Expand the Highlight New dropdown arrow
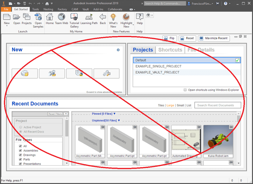Screen dimensions: 253x184 click(x=133, y=24)
